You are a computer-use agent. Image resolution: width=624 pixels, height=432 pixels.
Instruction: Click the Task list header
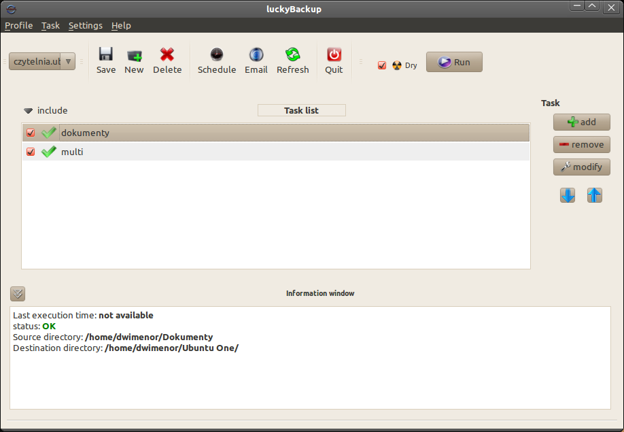coord(302,110)
